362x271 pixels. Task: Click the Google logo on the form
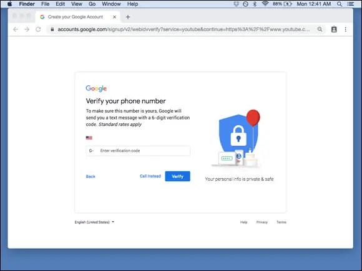[96, 88]
